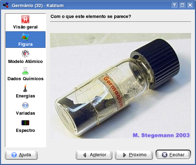The height and width of the screenshot is (165, 196).
Task: Switch to Modelo Atômico page label
Action: tap(25, 62)
